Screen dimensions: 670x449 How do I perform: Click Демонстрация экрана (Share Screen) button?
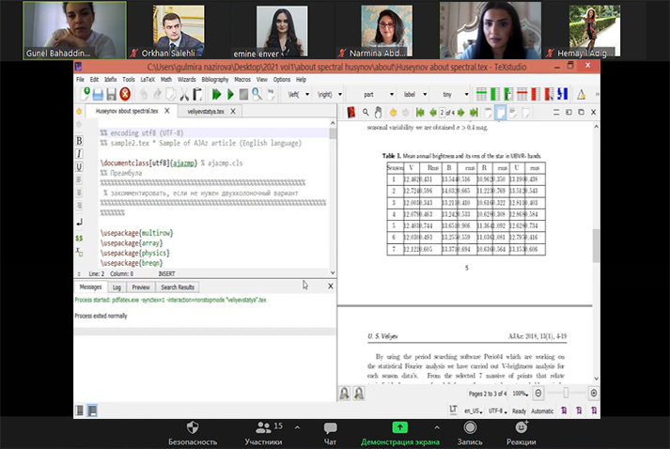click(x=400, y=433)
